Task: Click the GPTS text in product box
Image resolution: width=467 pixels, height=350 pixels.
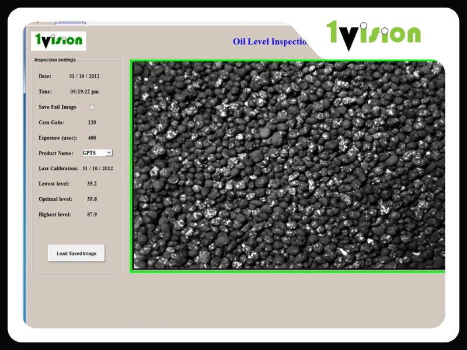Action: [89, 153]
